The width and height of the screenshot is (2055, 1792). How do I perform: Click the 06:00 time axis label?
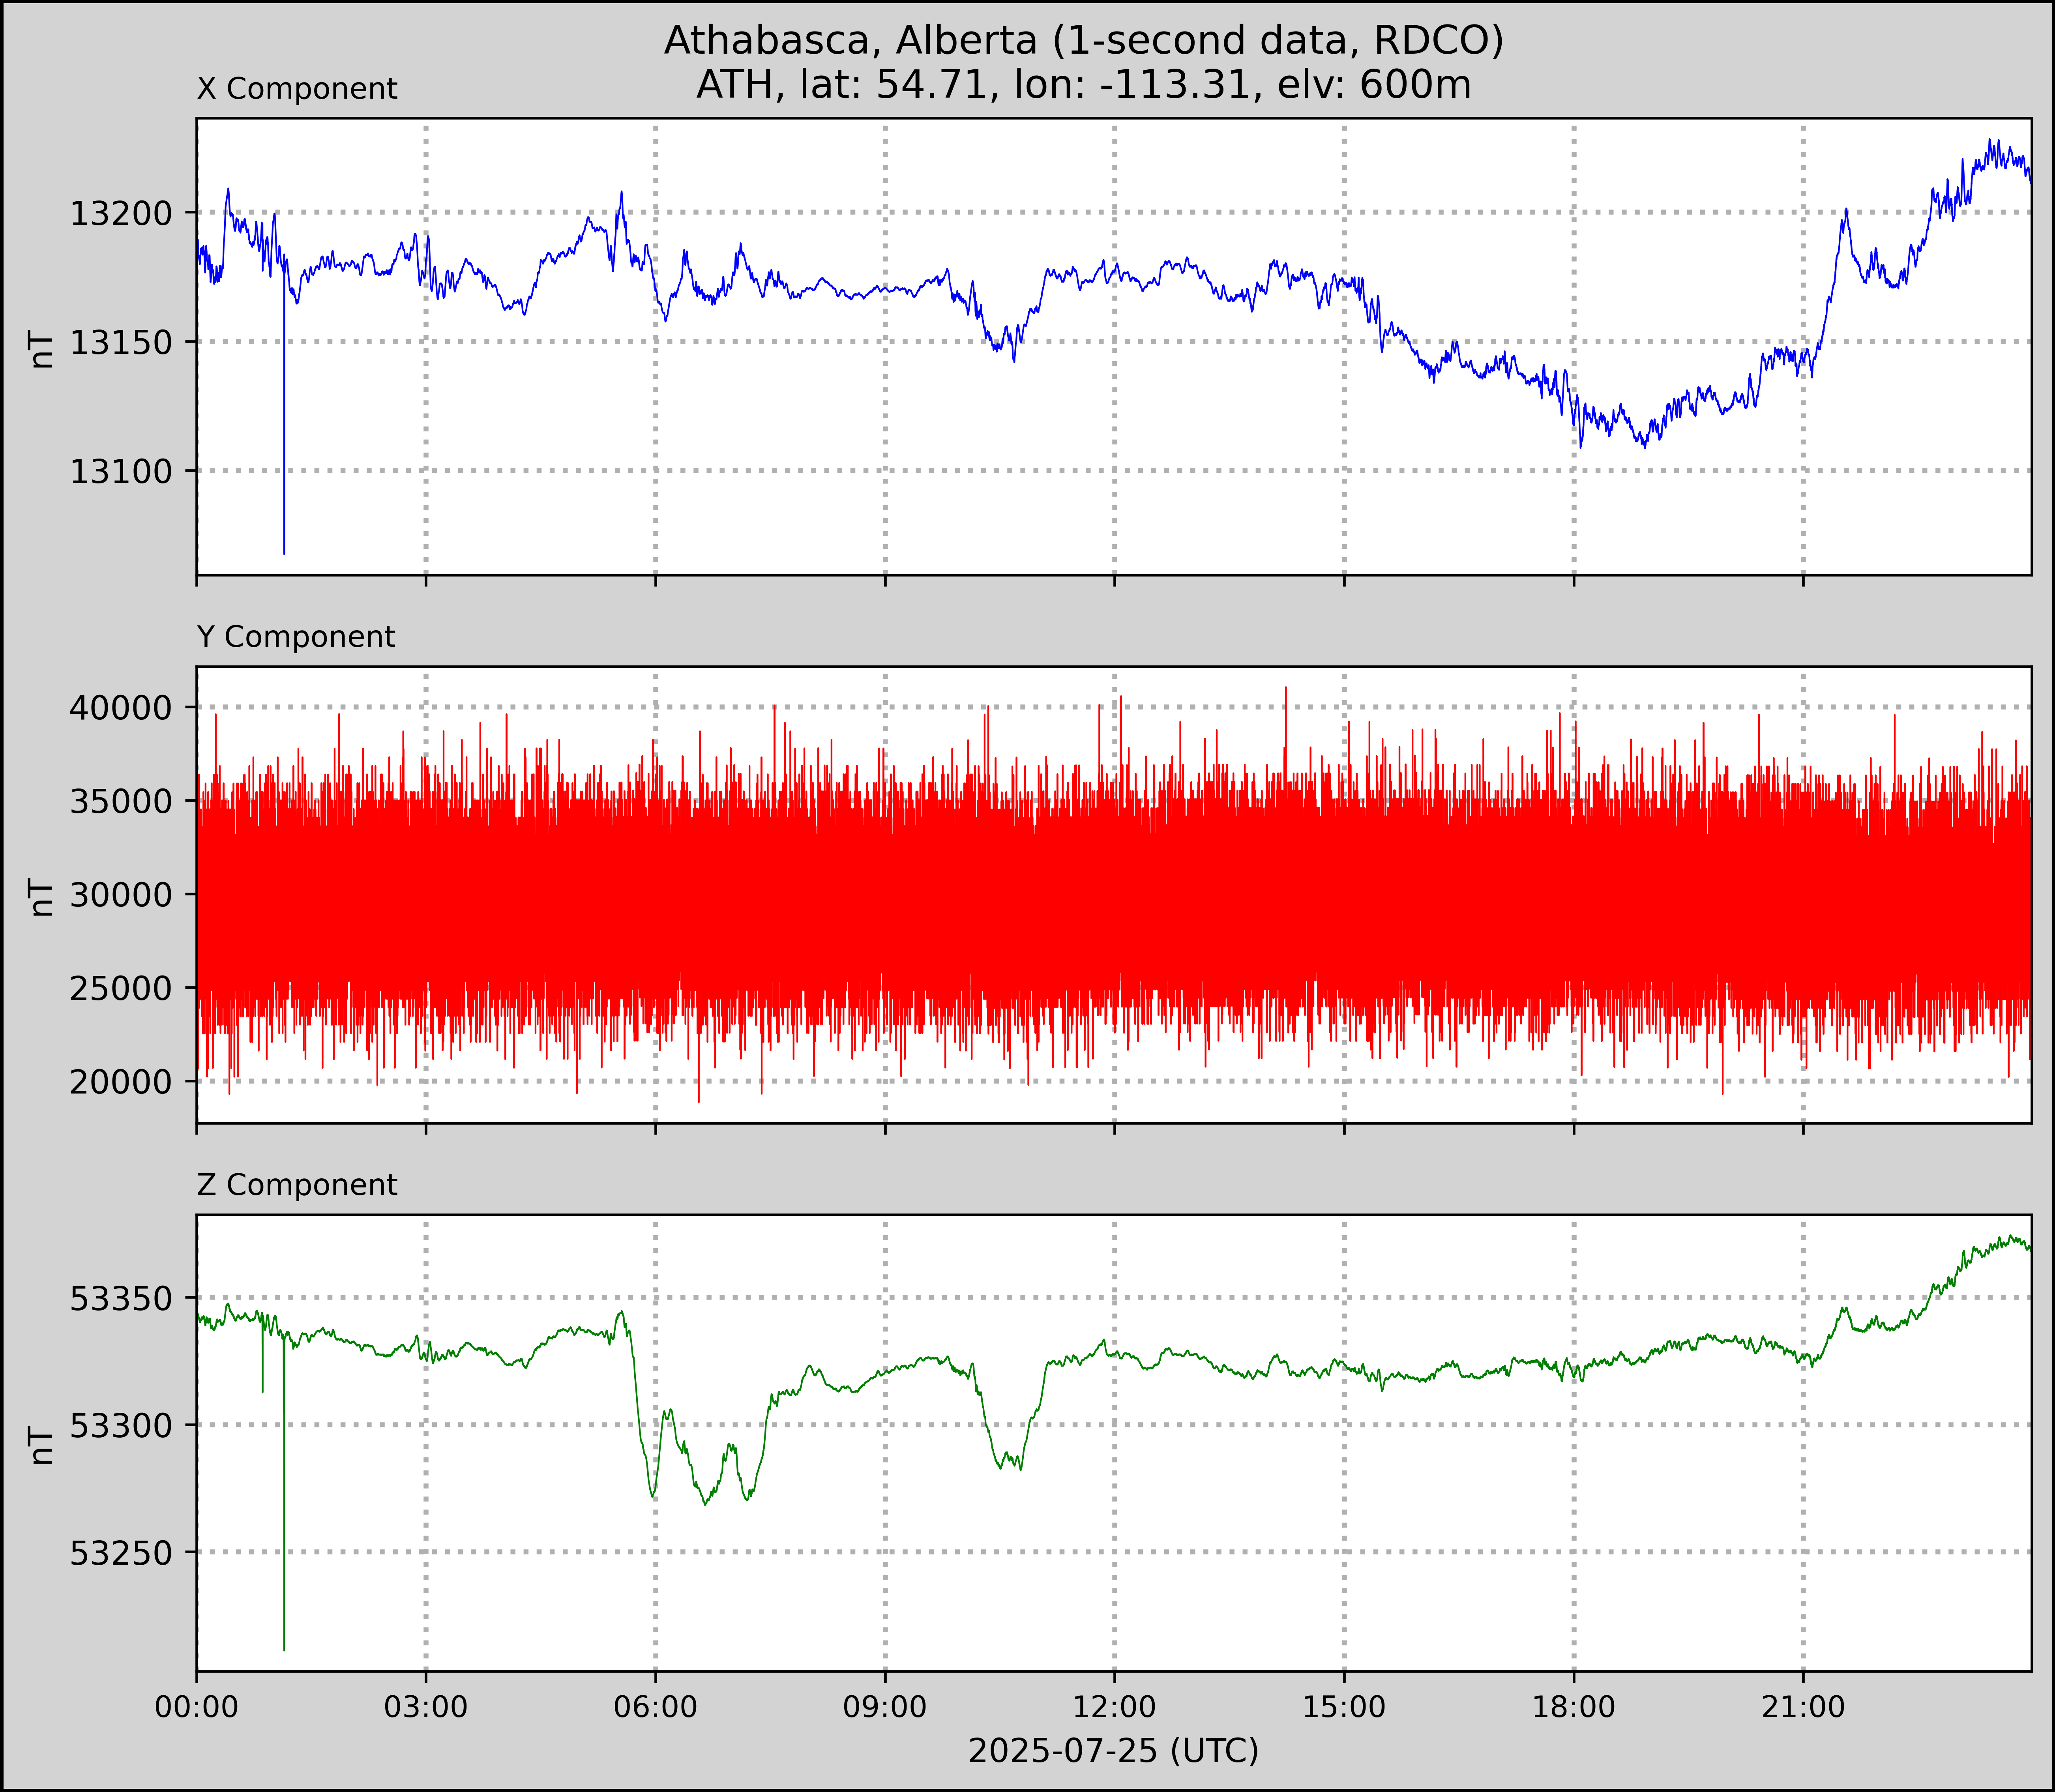pyautogui.click(x=655, y=1707)
